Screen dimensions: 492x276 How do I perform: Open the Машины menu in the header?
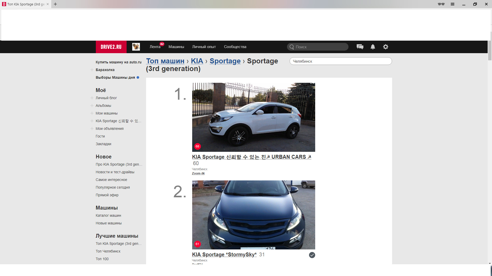click(176, 47)
